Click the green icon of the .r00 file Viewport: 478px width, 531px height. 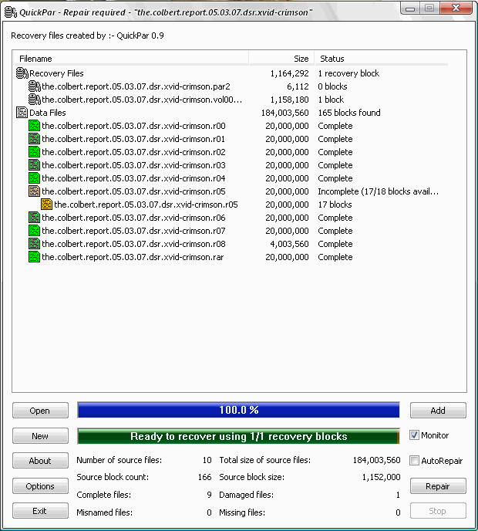click(x=34, y=126)
